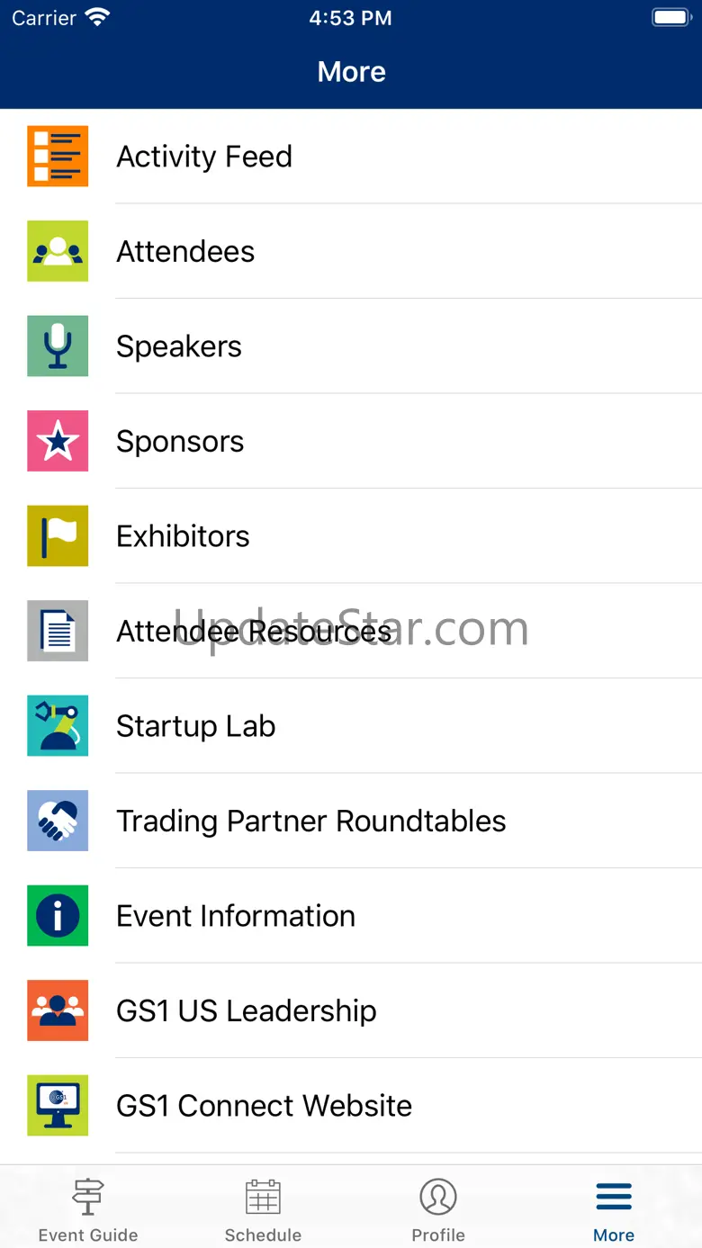The image size is (702, 1248).
Task: Choose Startup Lab from the list
Action: pyautogui.click(x=196, y=726)
